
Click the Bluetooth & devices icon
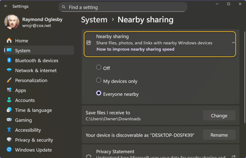9,60
